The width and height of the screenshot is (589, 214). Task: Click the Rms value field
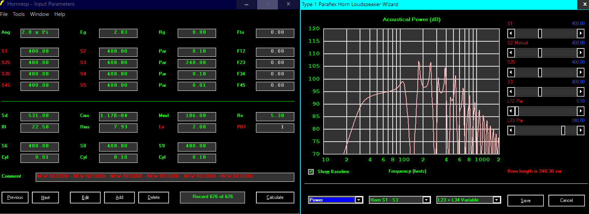point(118,128)
